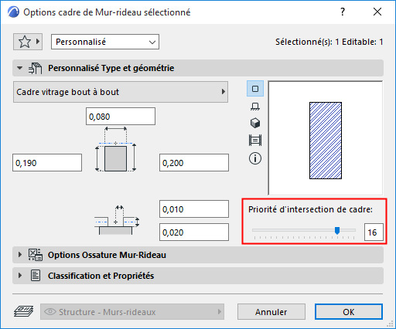The height and width of the screenshot is (329, 396).
Task: Select the elevation preview icon
Action: click(x=255, y=141)
